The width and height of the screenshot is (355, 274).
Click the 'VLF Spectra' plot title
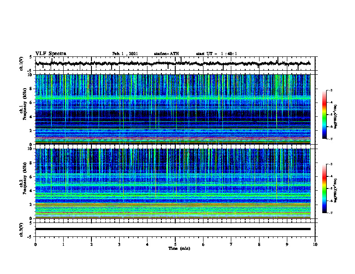tap(51, 54)
